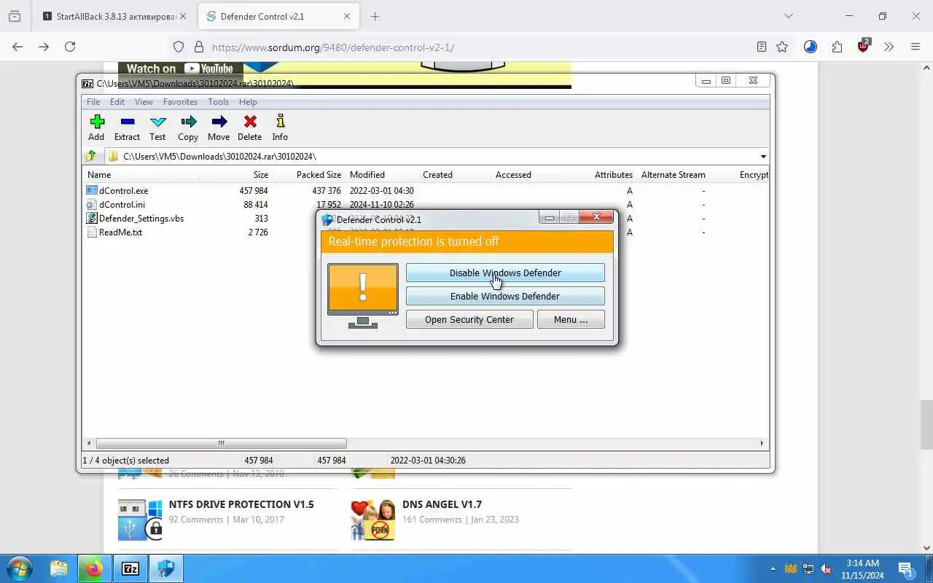Image resolution: width=933 pixels, height=583 pixels.
Task: Switch to 7-Zip on the taskbar
Action: tap(130, 568)
